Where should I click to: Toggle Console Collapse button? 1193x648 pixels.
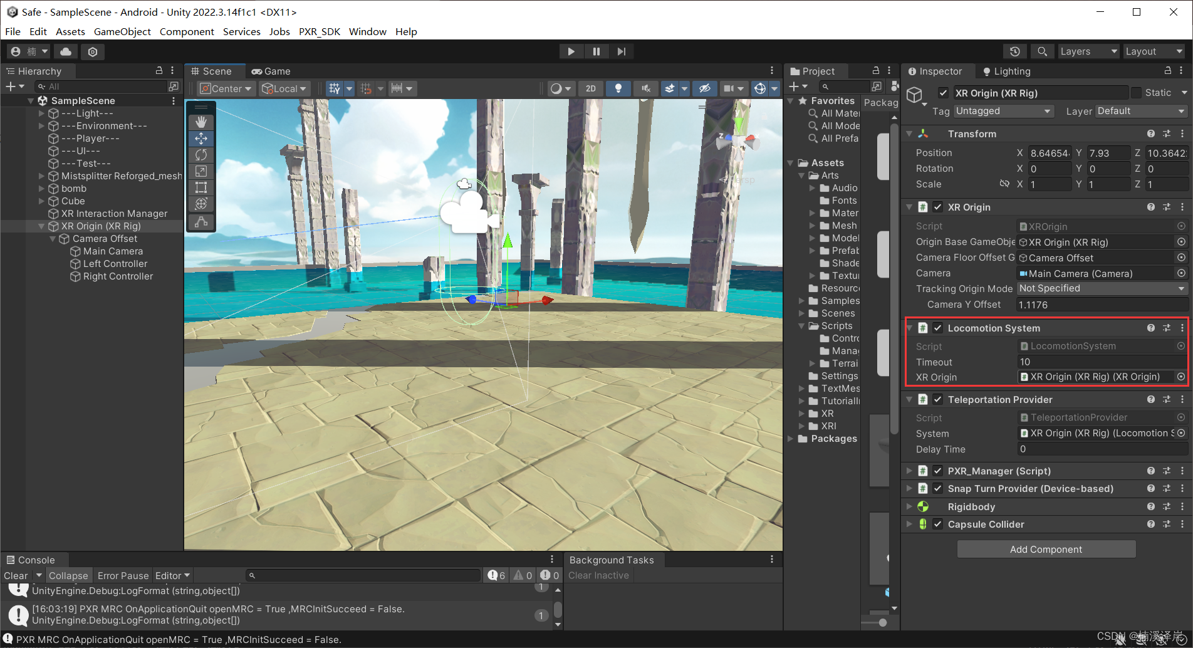pyautogui.click(x=68, y=575)
